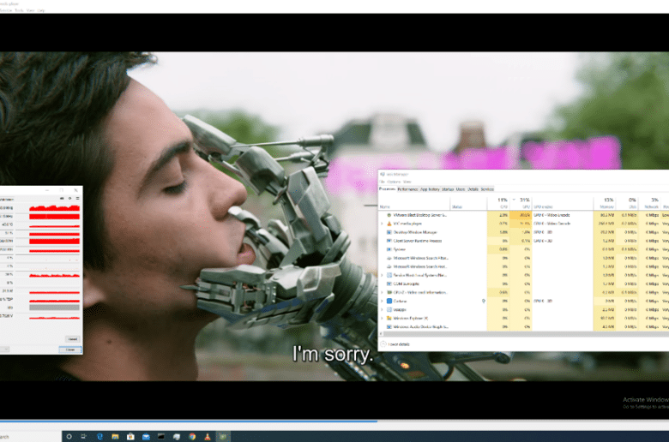Image resolution: width=669 pixels, height=442 pixels.
Task: Open the Services tab in Task Manager
Action: point(487,189)
